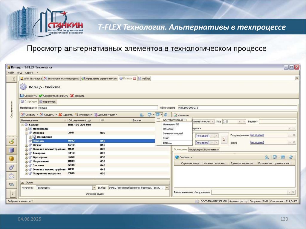Click the views window icon in Оснащение toolbar
The width and height of the screenshot is (306, 229).
(x=283, y=157)
